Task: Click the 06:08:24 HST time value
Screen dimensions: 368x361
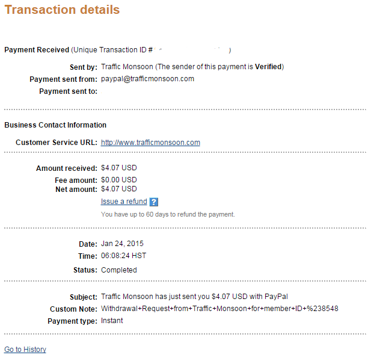Action: (123, 256)
